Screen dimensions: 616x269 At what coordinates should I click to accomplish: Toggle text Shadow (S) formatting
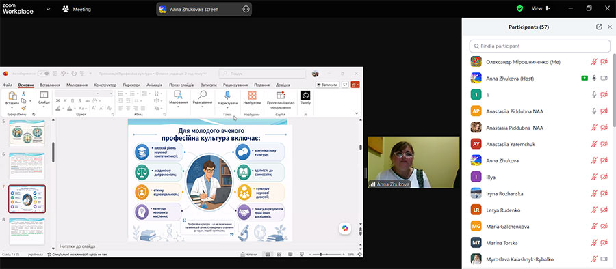tap(80, 101)
